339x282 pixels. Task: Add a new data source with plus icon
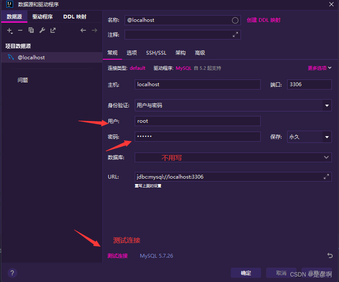click(x=9, y=30)
